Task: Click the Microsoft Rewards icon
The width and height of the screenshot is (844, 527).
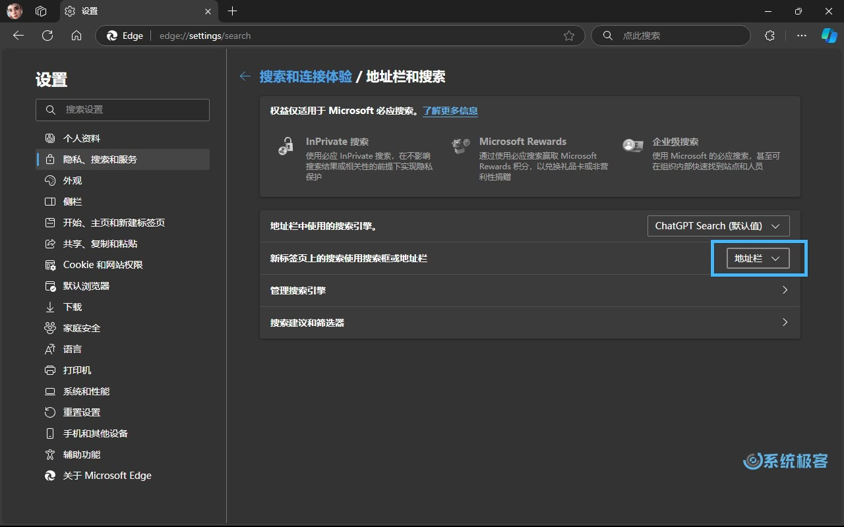Action: (460, 146)
